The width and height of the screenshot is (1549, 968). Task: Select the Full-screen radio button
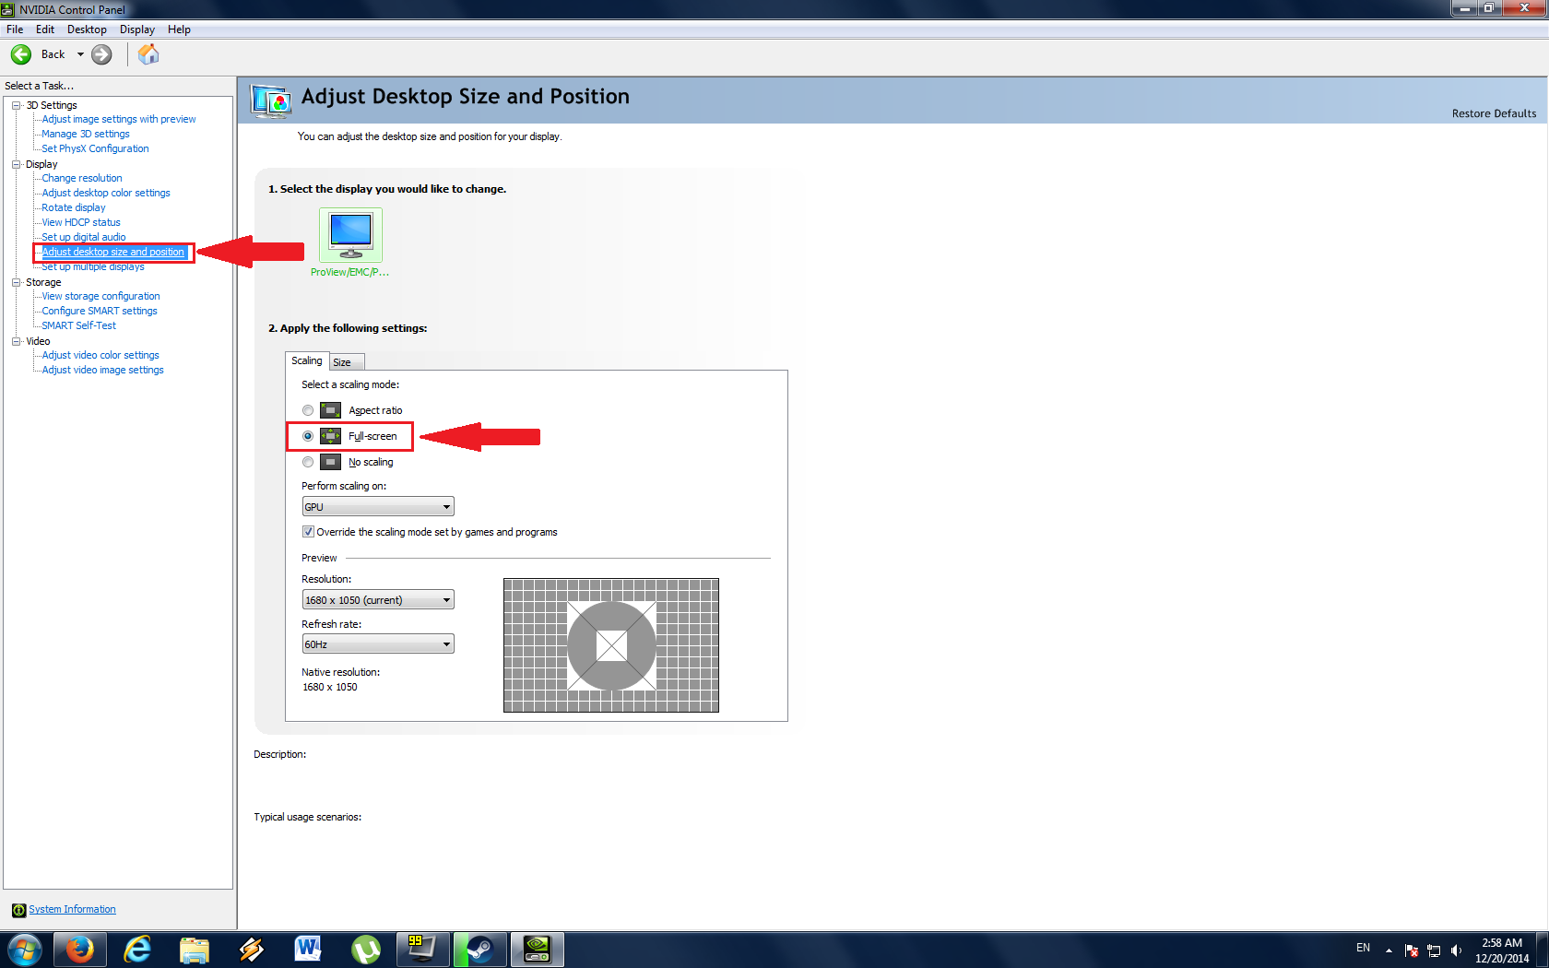(x=308, y=436)
